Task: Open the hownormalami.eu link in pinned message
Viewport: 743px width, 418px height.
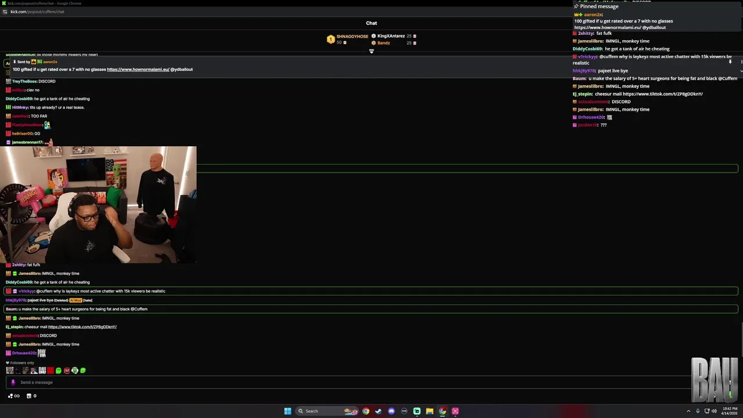Action: (x=138, y=69)
